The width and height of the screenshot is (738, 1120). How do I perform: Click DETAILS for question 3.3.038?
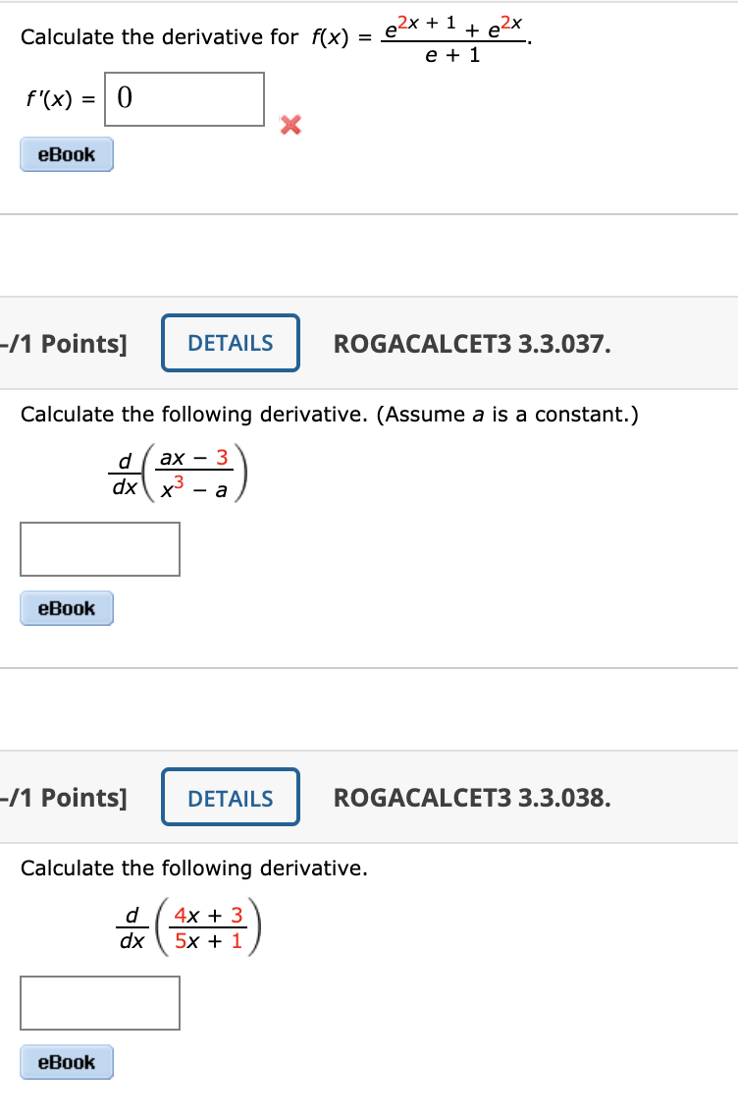click(230, 797)
